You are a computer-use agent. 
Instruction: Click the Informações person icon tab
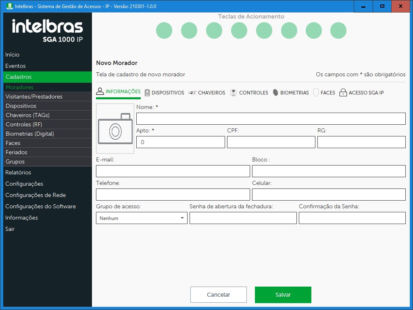118,92
